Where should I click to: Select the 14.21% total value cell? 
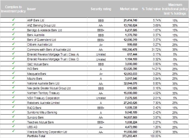156,69
